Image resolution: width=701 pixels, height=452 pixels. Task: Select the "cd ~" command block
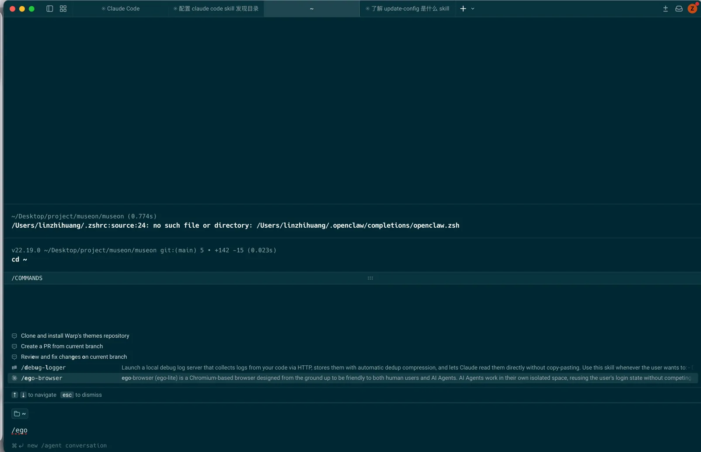coord(352,255)
